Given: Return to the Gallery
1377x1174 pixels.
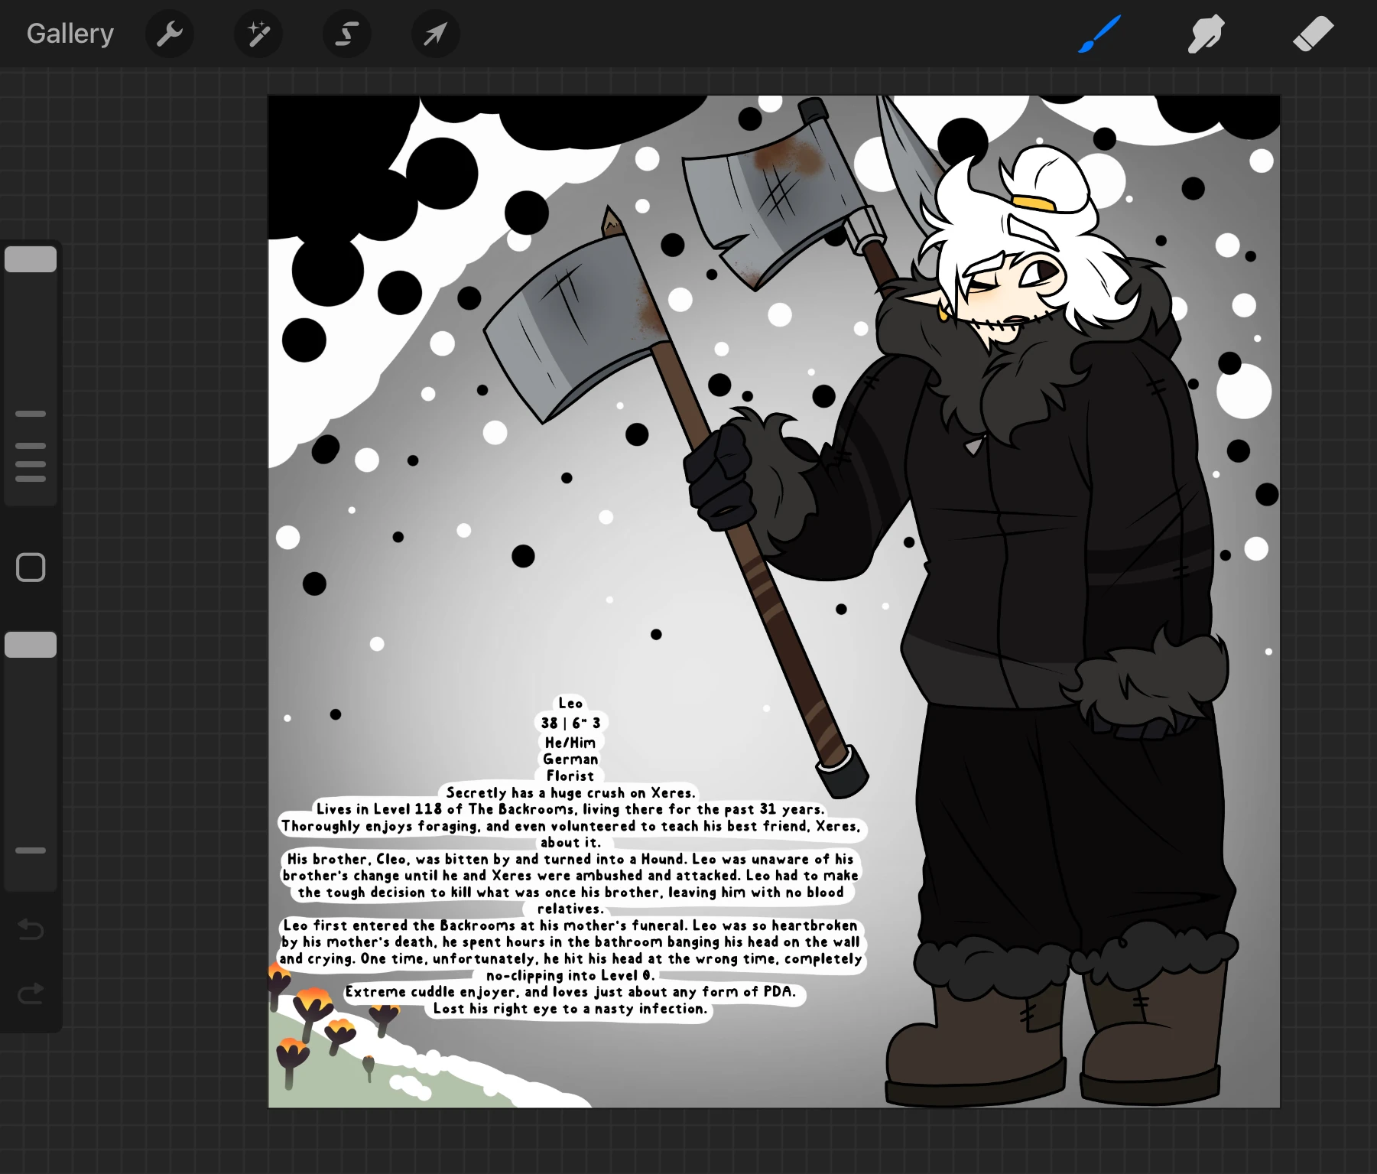Looking at the screenshot, I should click(70, 33).
